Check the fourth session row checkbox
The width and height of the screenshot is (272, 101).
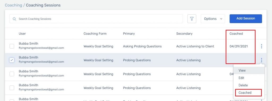[12, 88]
